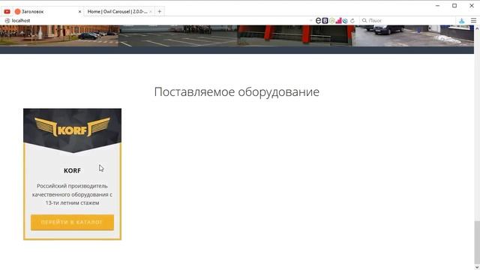Close the Заголовок tab
The image size is (480, 270).
(80, 12)
